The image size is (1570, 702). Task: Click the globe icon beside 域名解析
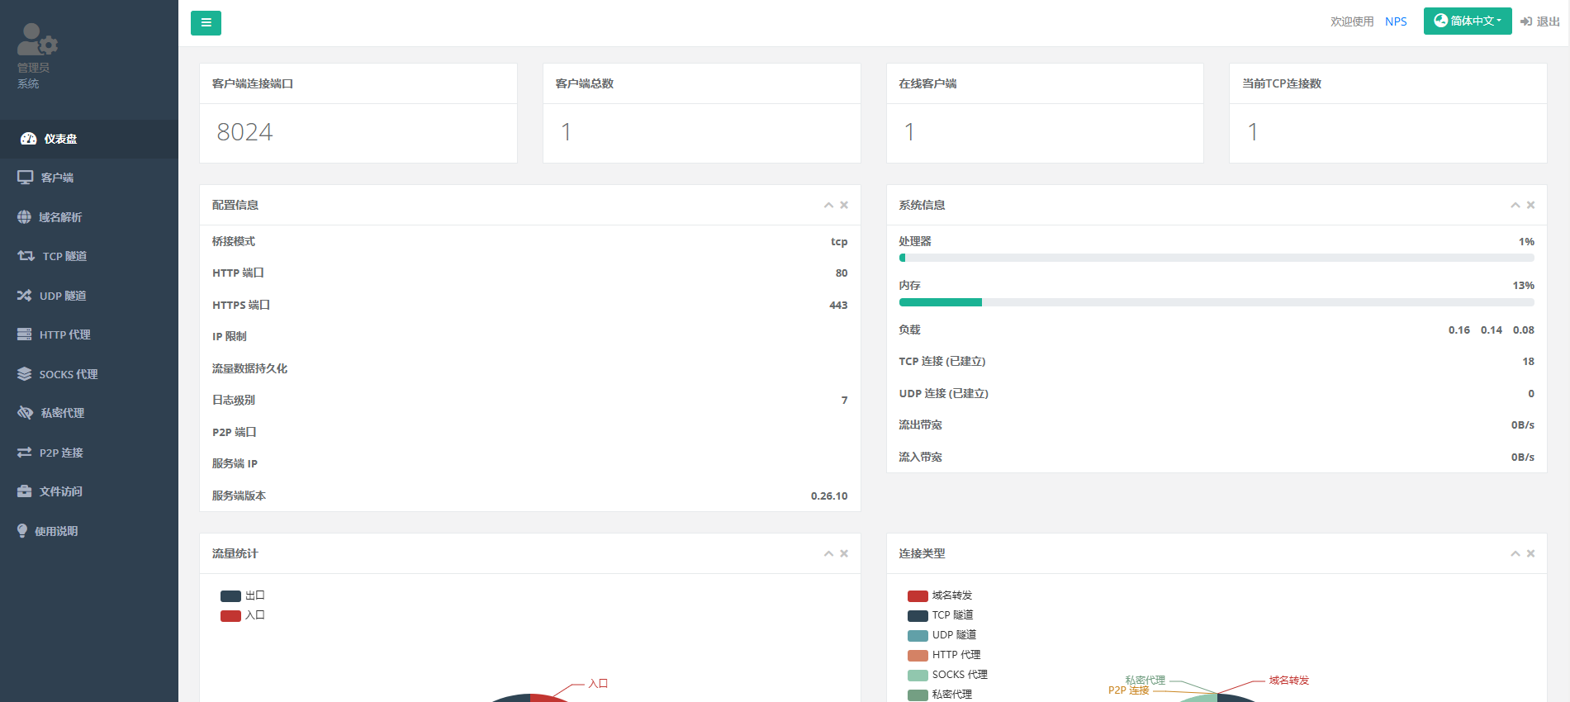(x=25, y=217)
